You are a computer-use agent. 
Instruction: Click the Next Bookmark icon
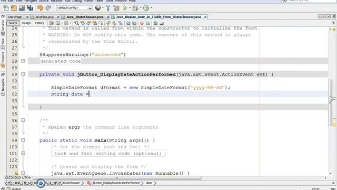[x=114, y=23]
